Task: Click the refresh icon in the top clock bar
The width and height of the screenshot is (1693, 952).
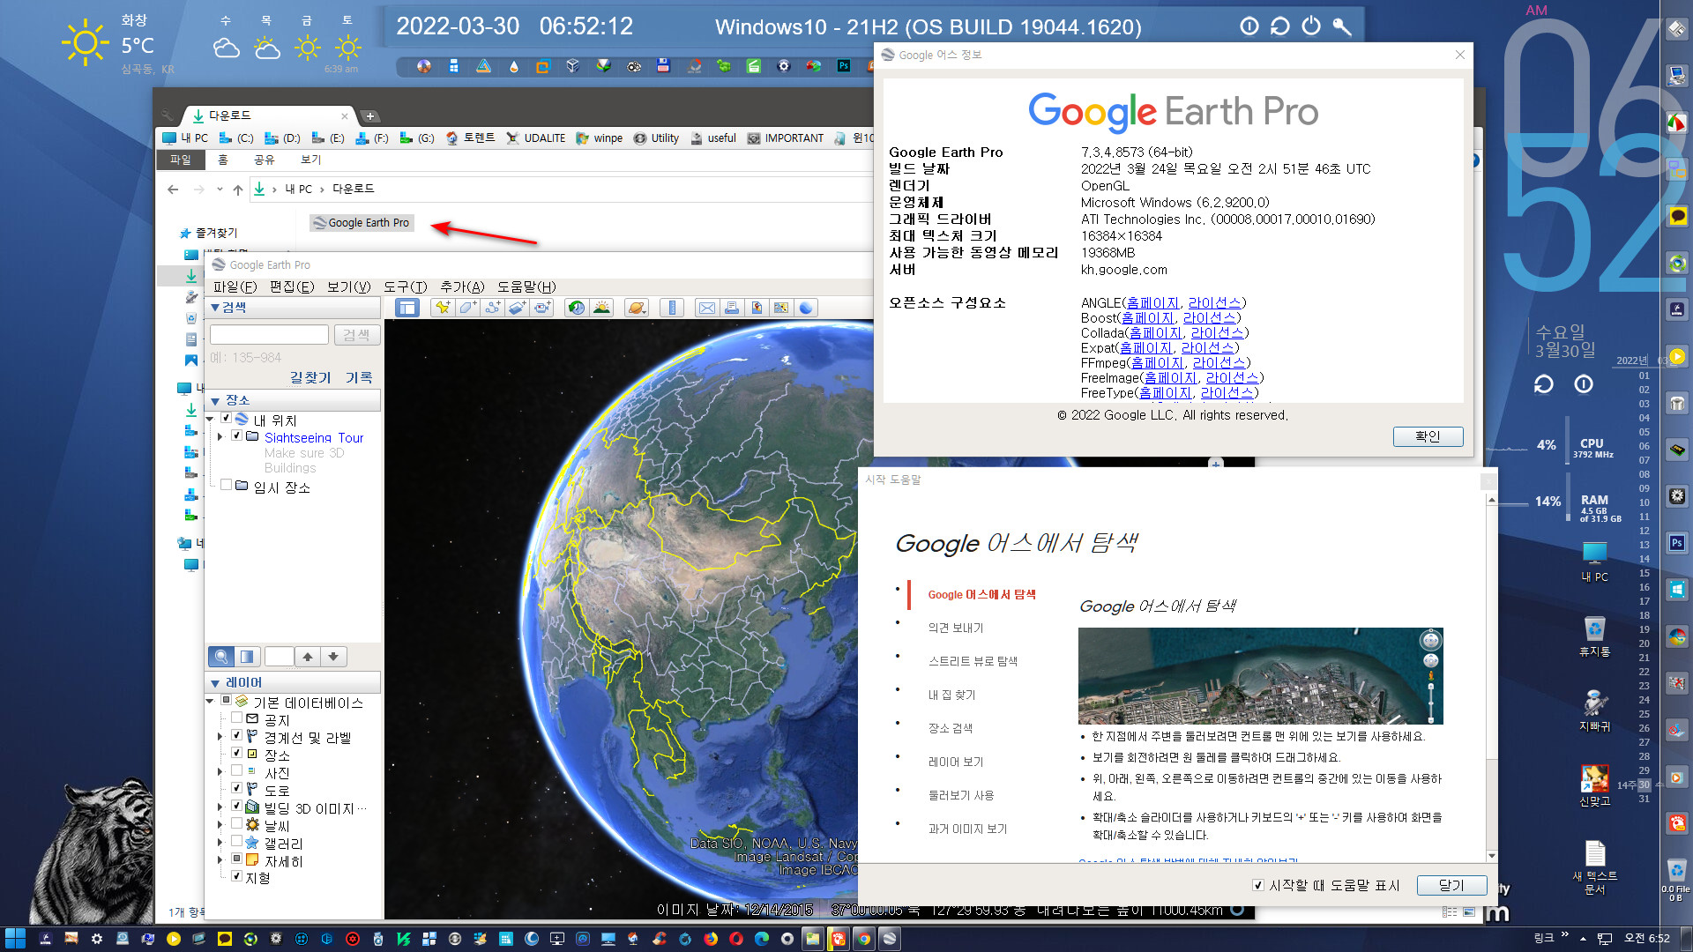Action: pyautogui.click(x=1279, y=26)
